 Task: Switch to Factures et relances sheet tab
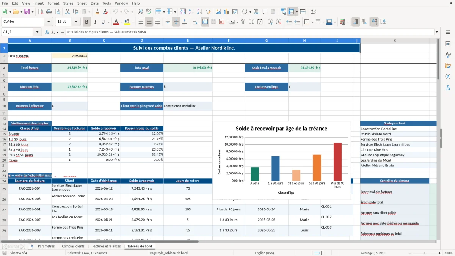(x=106, y=246)
